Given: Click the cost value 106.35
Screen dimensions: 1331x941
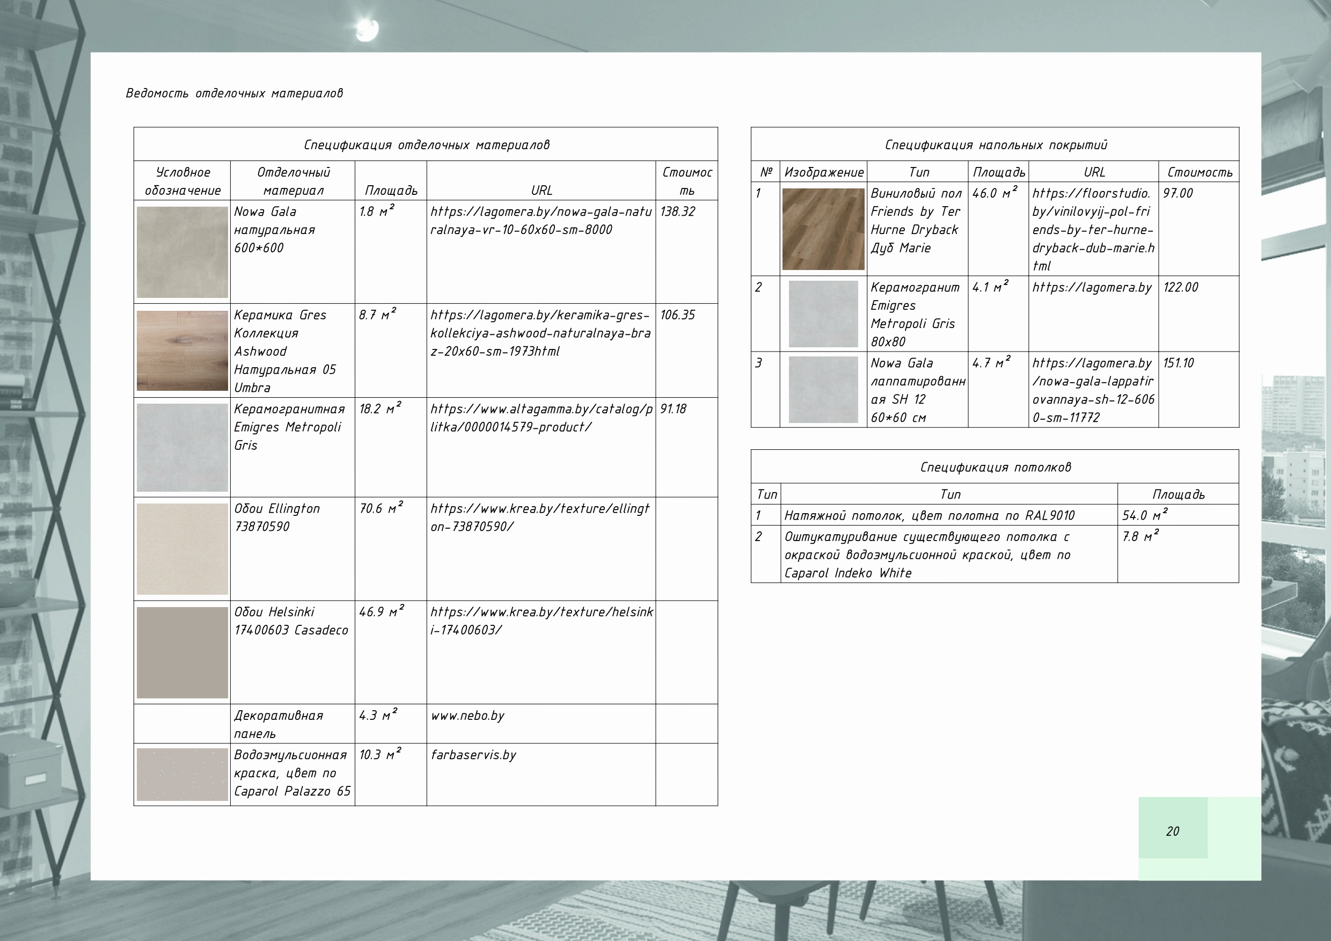Looking at the screenshot, I should click(677, 315).
